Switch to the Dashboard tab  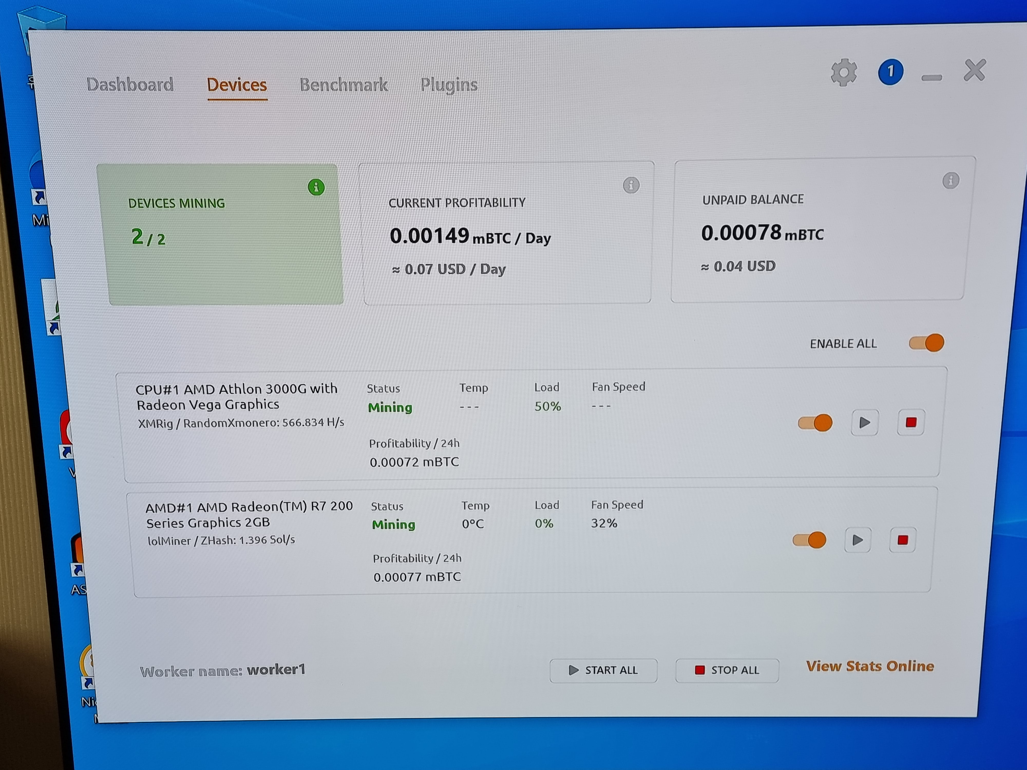point(130,84)
